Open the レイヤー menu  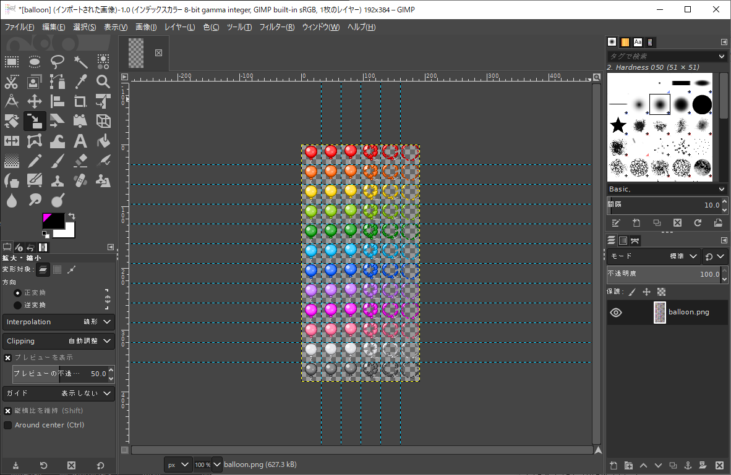[179, 27]
